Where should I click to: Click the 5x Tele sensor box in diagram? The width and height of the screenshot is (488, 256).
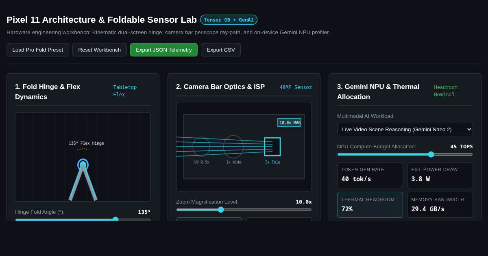pos(272,147)
